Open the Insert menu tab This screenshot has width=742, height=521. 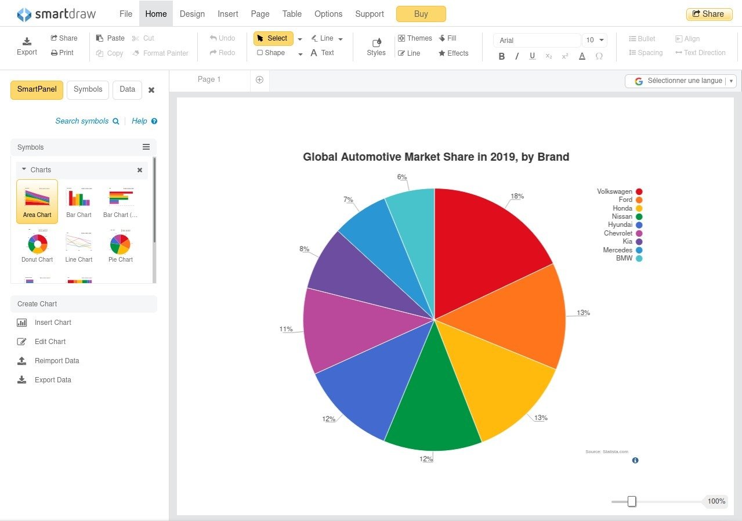(x=228, y=14)
